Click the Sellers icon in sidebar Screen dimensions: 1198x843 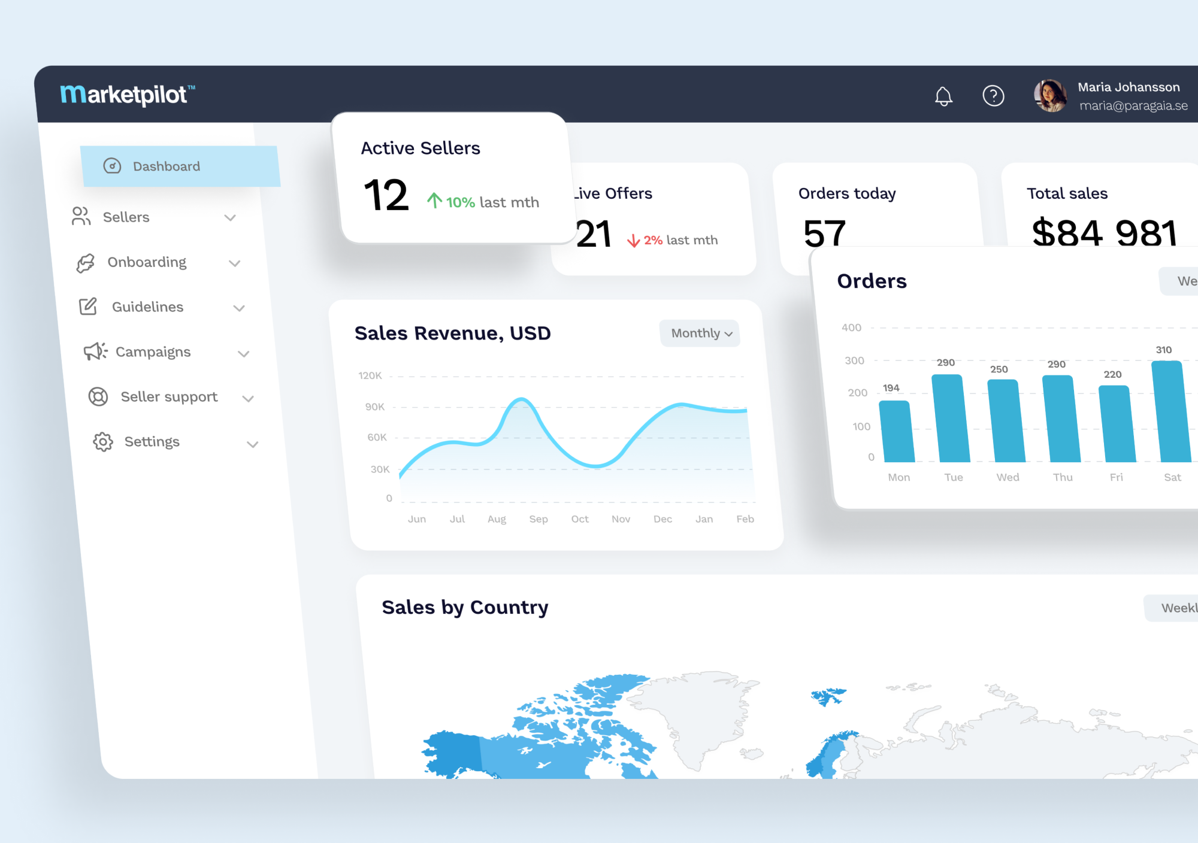point(80,216)
